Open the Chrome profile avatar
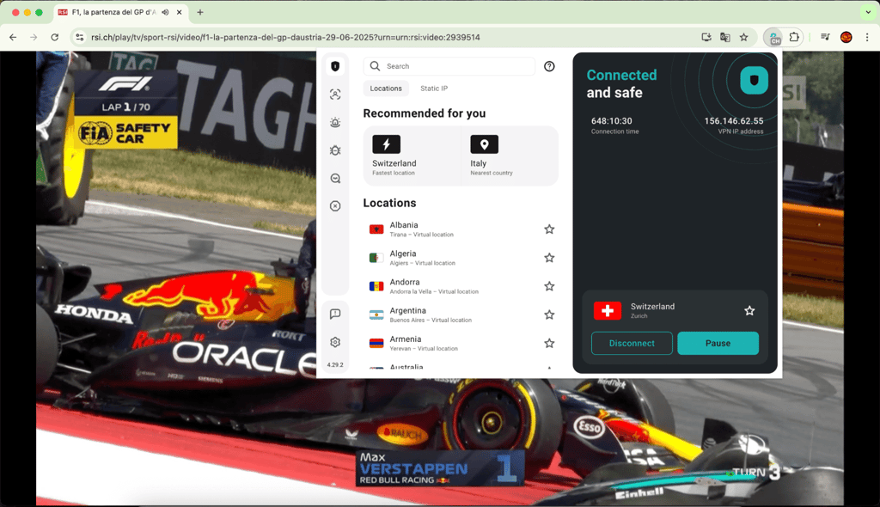This screenshot has width=880, height=507. [x=846, y=38]
